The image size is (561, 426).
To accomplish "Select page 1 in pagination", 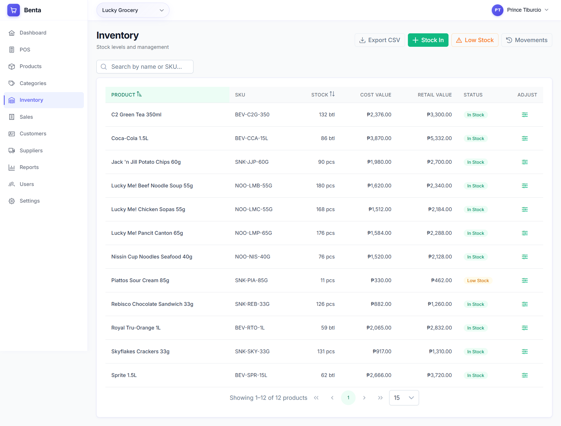I will (348, 398).
